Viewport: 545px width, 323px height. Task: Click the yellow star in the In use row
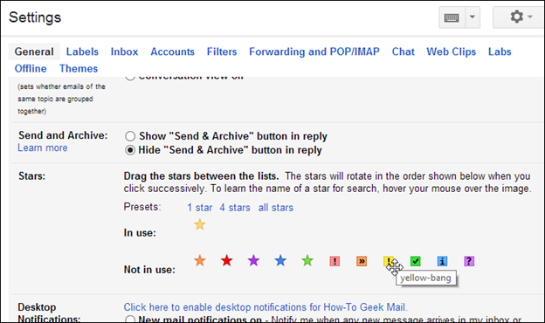point(200,224)
